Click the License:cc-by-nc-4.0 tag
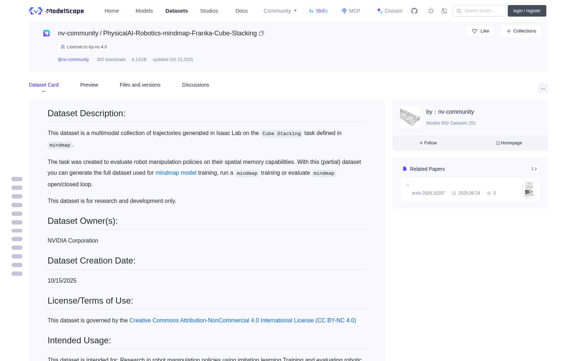The width and height of the screenshot is (577, 361). tap(83, 47)
